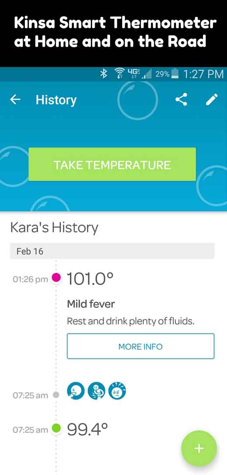This screenshot has height=475, width=227.
Task: Select the headache symptom icon
Action: click(117, 391)
